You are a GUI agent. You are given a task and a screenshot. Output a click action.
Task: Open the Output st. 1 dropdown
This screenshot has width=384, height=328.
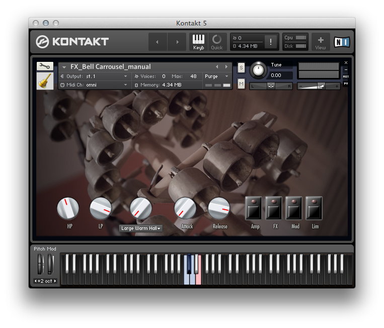[94, 76]
